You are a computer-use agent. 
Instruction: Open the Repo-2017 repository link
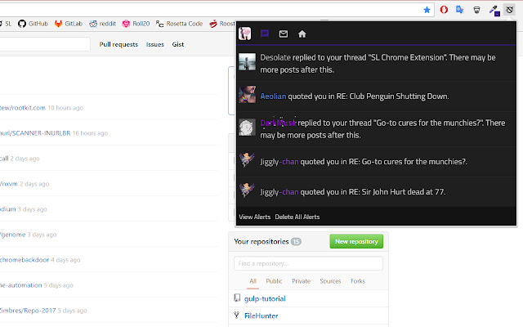pos(28,311)
